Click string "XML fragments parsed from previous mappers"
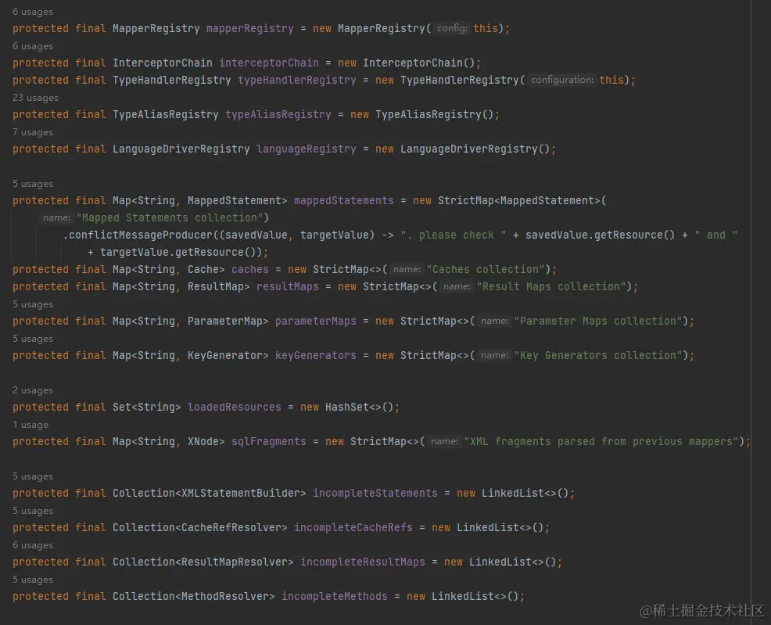Screen dimensions: 771x625 [x=601, y=442]
